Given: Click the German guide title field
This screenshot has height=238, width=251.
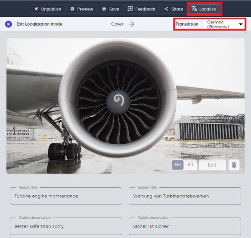Looking at the screenshot, I should (x=184, y=196).
